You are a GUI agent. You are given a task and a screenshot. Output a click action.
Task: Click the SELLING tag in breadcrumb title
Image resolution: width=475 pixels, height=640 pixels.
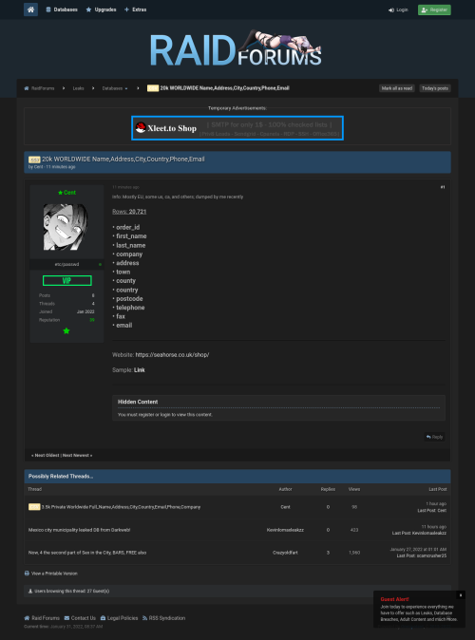(153, 88)
